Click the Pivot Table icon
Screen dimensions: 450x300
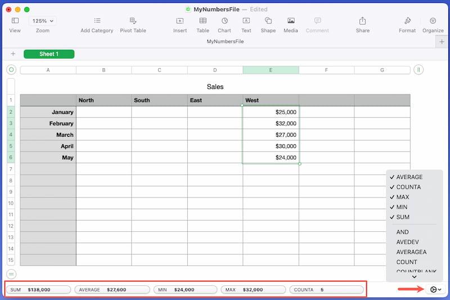133,21
